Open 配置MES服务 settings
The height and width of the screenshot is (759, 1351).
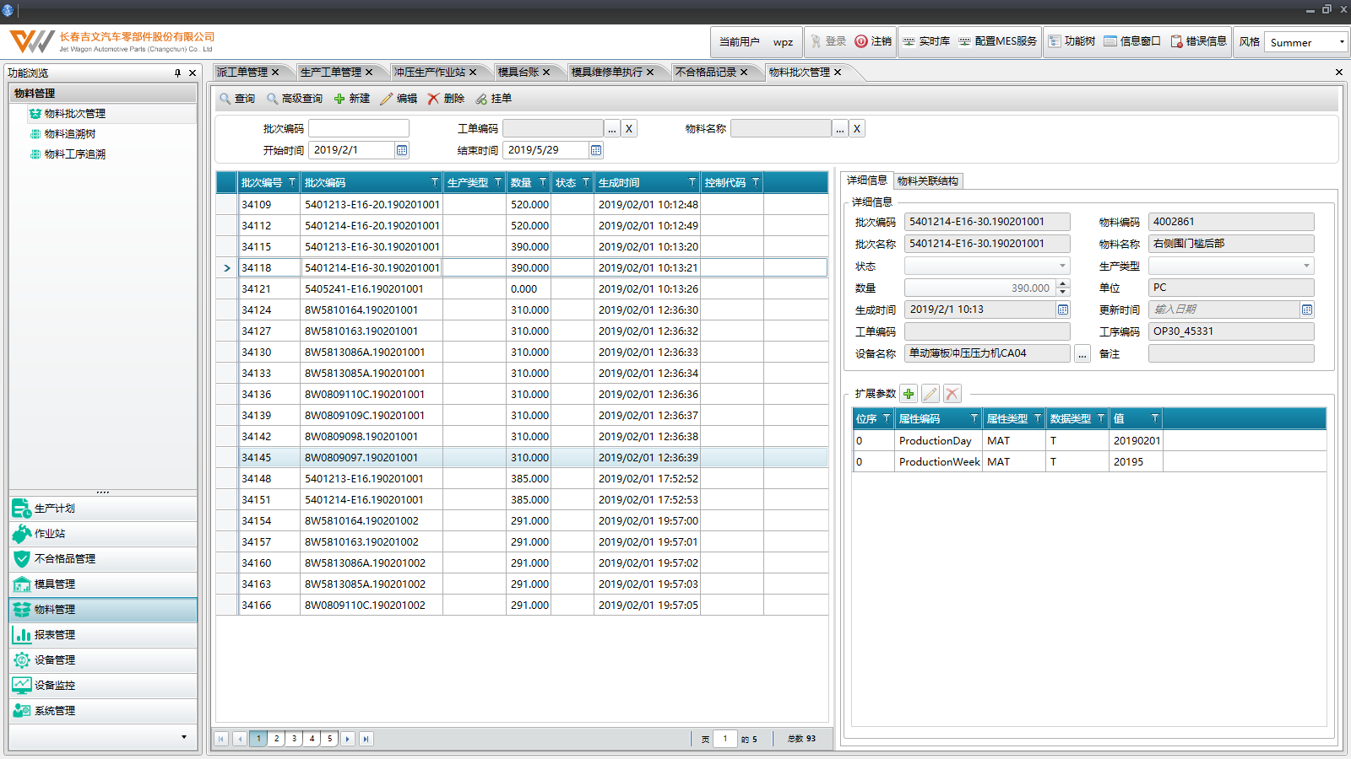(997, 41)
